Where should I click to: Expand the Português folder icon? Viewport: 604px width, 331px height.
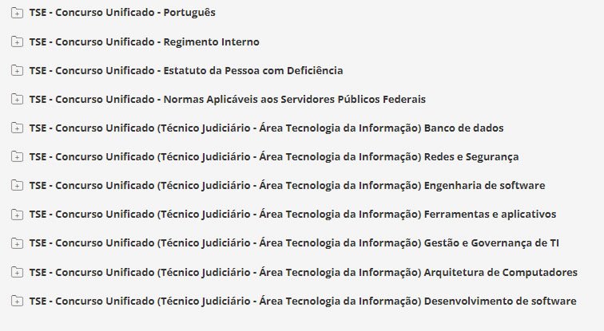(x=18, y=13)
